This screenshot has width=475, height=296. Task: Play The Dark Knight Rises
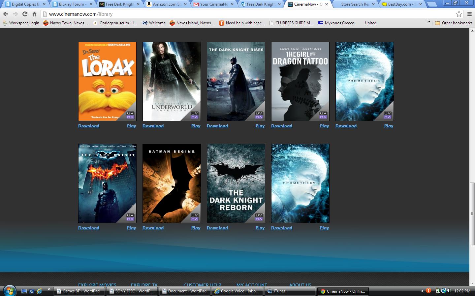pos(260,126)
